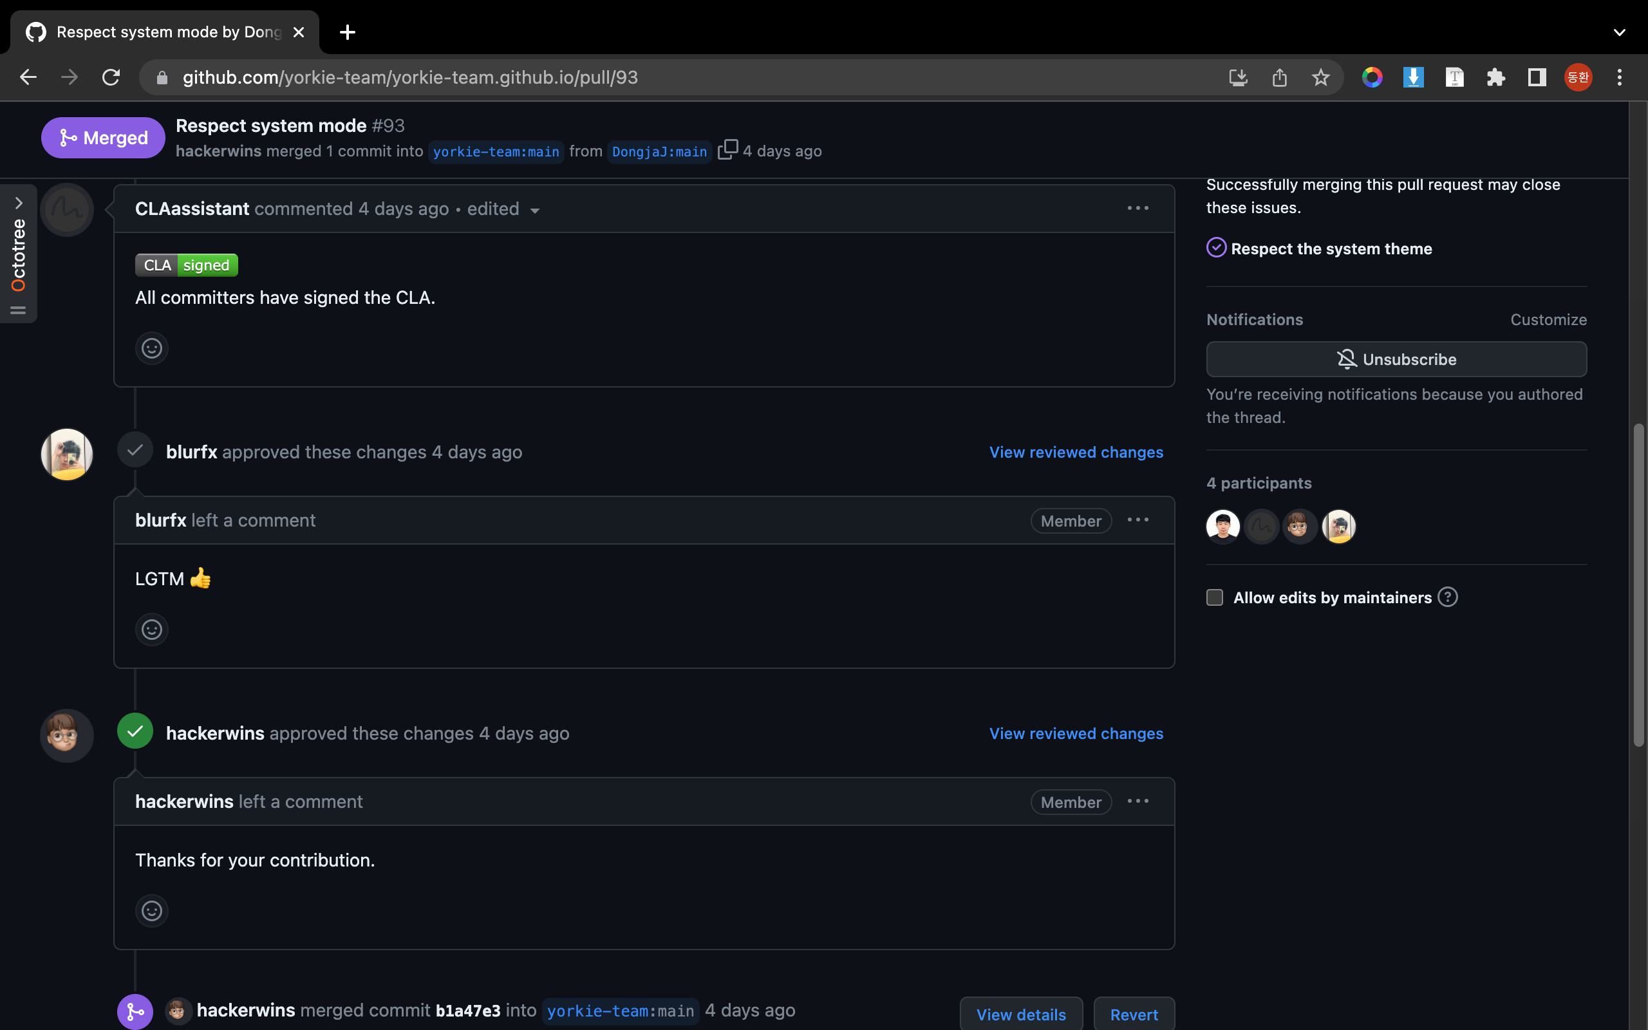Image resolution: width=1648 pixels, height=1030 pixels.
Task: Click the page vertical scrollbar
Action: [1638, 586]
